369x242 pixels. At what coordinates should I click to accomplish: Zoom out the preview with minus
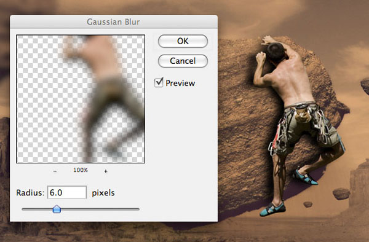click(55, 171)
